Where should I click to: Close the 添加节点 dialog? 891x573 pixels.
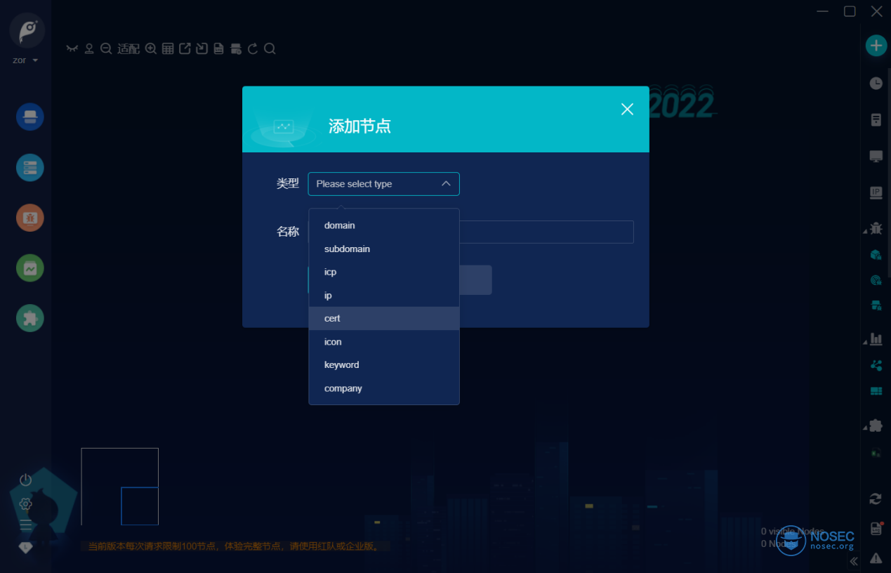pos(627,109)
